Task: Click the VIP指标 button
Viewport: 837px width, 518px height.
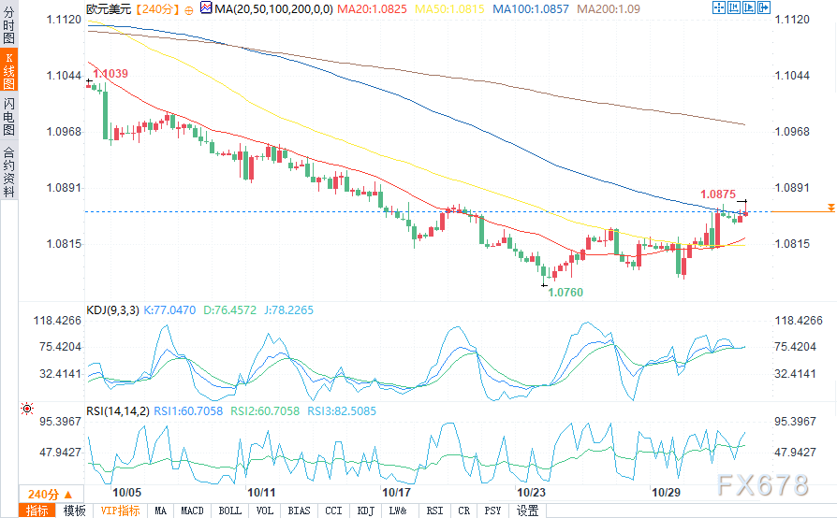Action: [x=120, y=511]
